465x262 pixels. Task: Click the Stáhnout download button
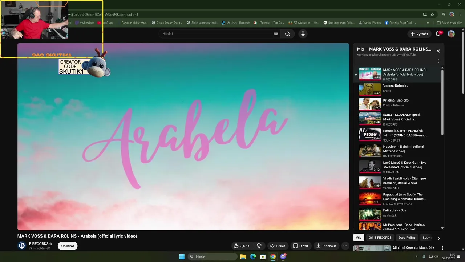point(326,246)
